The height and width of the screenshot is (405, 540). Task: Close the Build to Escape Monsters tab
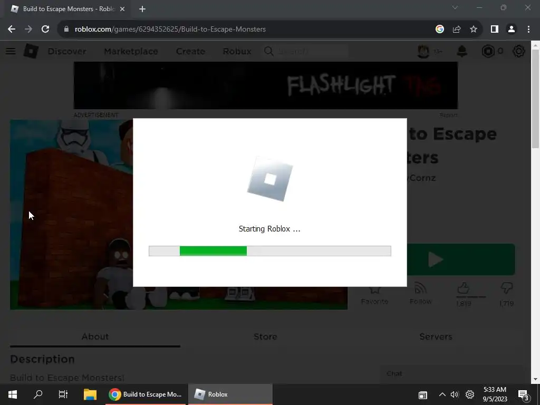[122, 9]
